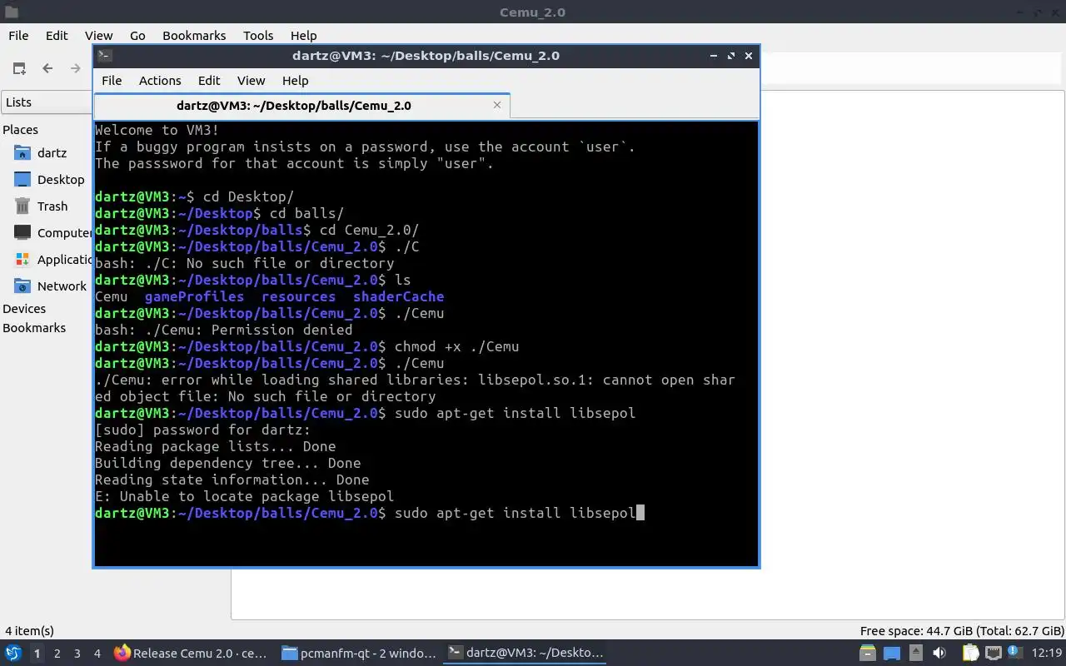
Task: Click the show desktop icon in tray
Action: [891, 654]
